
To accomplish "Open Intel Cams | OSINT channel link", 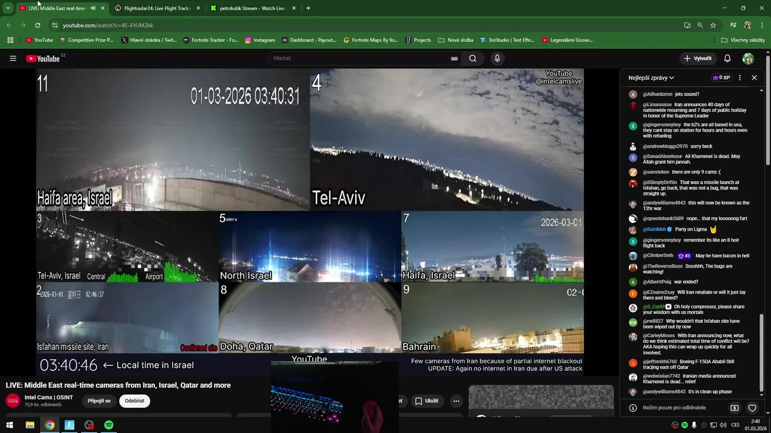I will pos(49,398).
